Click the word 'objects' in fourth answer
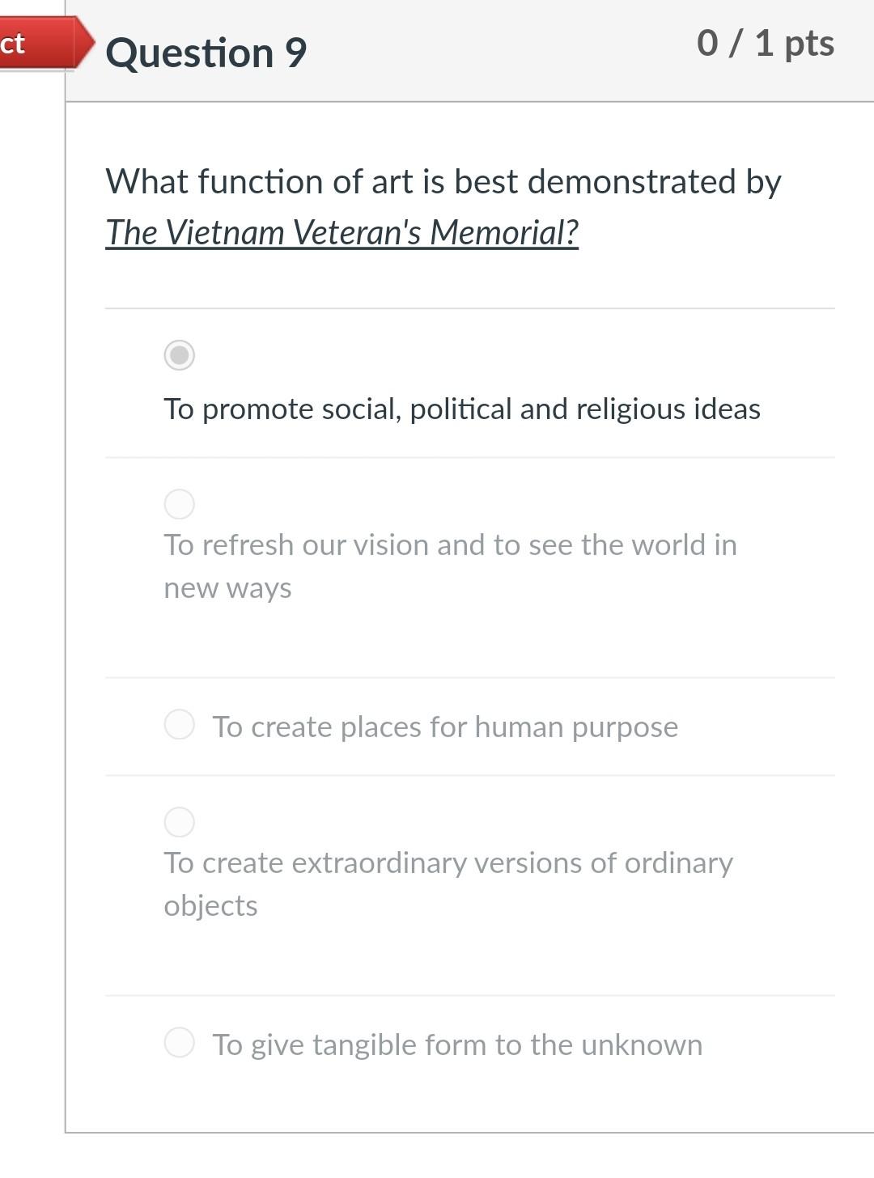 pos(210,906)
